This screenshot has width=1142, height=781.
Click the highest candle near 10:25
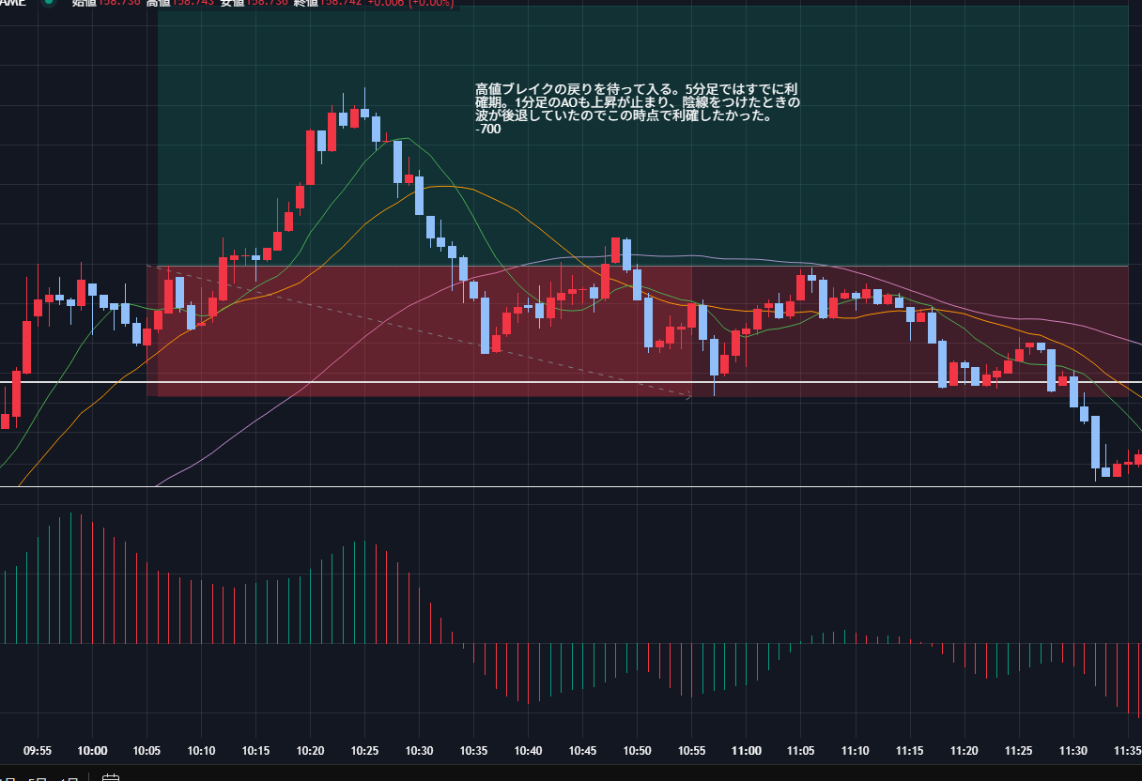click(x=364, y=111)
